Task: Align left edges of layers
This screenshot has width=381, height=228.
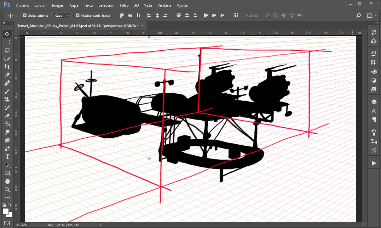Action: coord(149,15)
